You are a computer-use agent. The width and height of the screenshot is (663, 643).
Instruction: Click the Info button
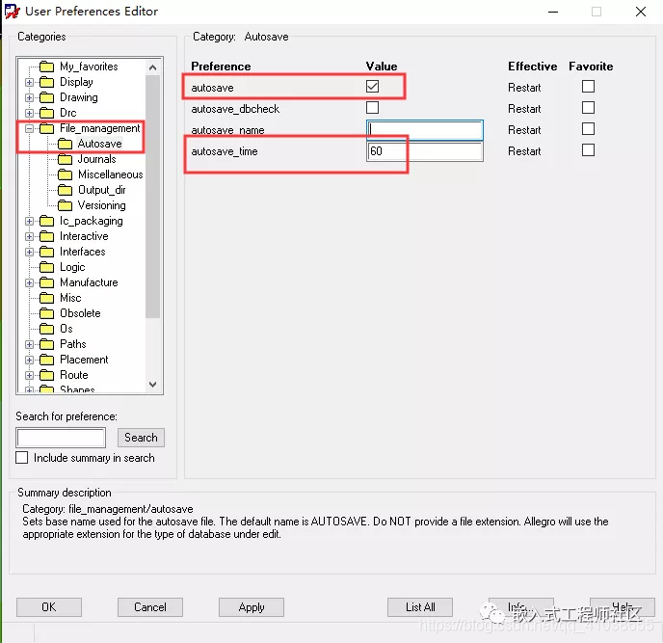pyautogui.click(x=521, y=607)
